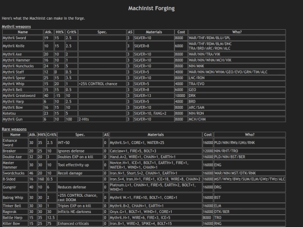Click the MCH/CHM class list cell
The height and width of the screenshot is (227, 303).
click(237, 119)
